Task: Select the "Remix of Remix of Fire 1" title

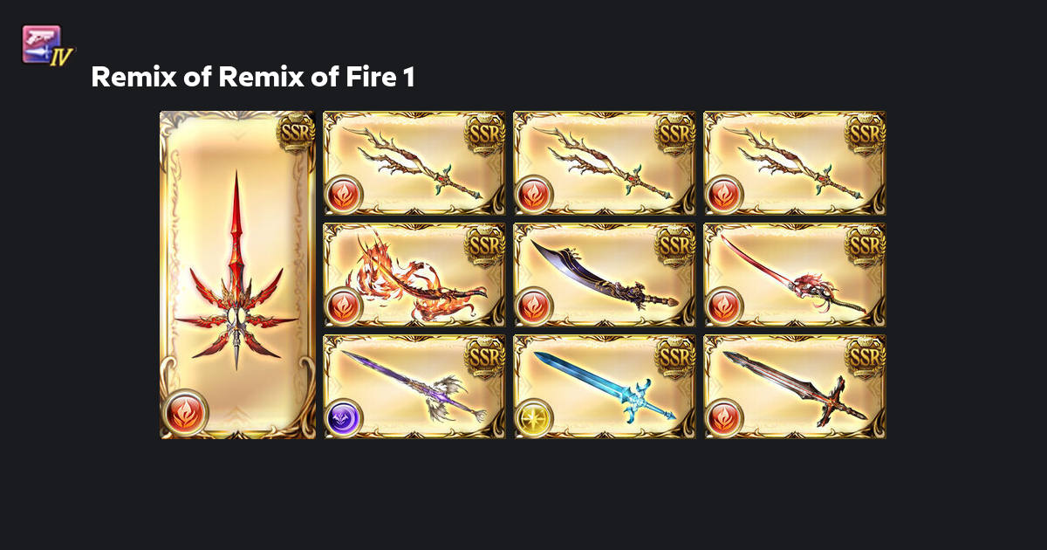Action: point(253,78)
